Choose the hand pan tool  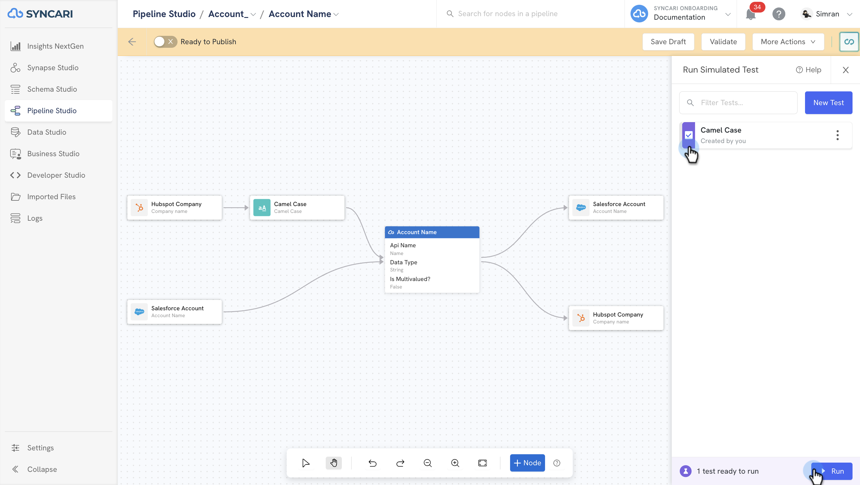[333, 463]
